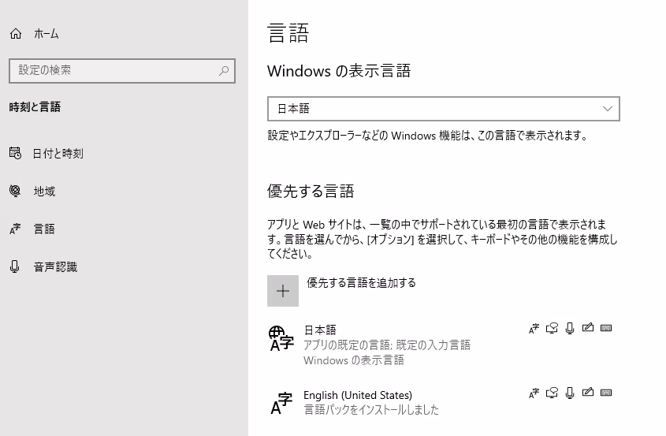Click the microphone icon beside 音声認識
Screen dimensions: 666x436
coord(14,266)
